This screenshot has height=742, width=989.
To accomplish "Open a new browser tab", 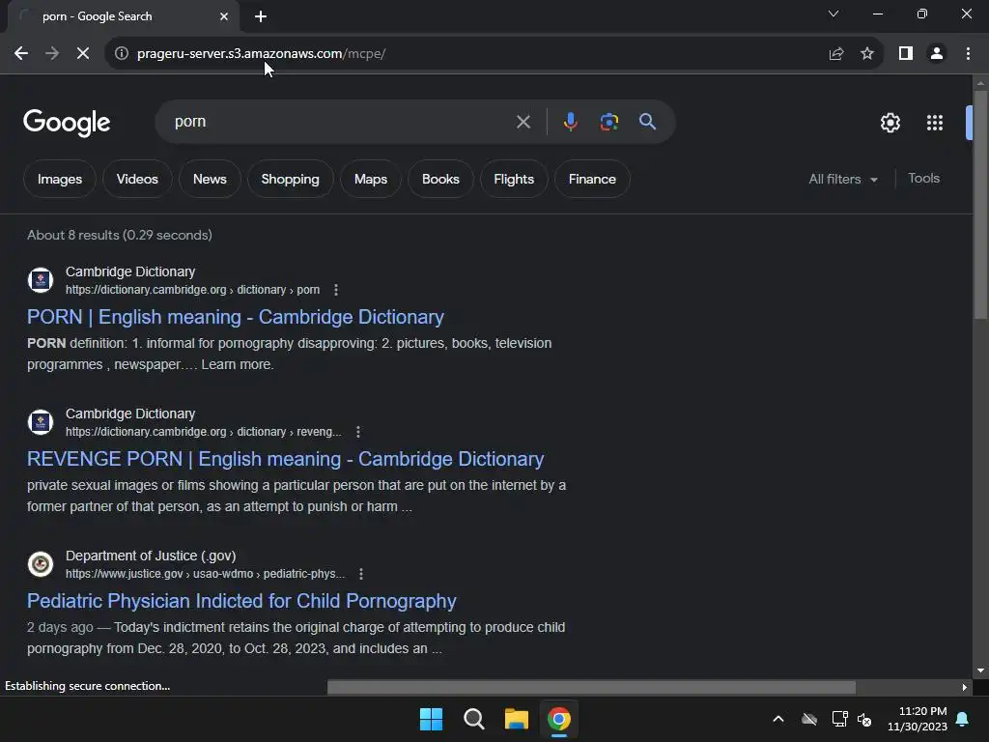I will pyautogui.click(x=261, y=16).
